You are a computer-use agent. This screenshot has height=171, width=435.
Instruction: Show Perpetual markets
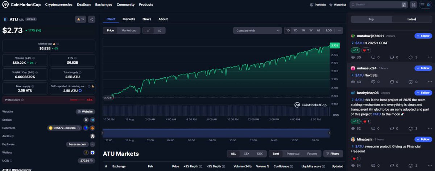coord(293,154)
